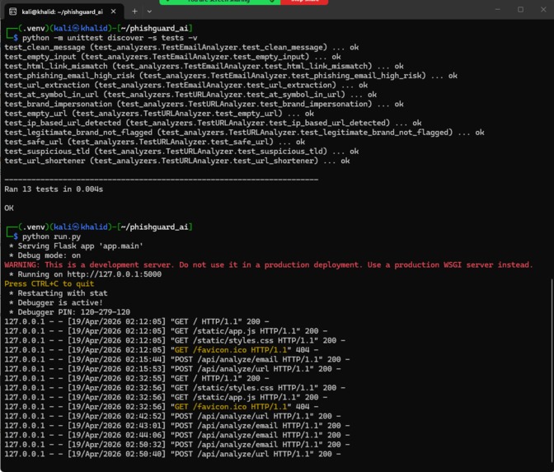554x472 pixels.
Task: Close the terminal window
Action: point(543,10)
